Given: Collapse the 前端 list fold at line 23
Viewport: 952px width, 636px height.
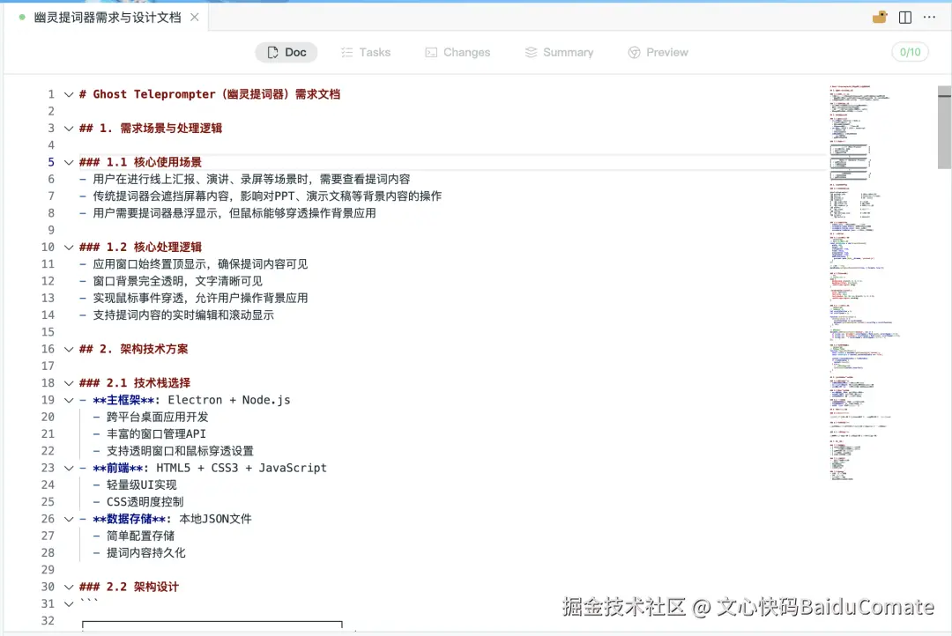Looking at the screenshot, I should pos(69,468).
